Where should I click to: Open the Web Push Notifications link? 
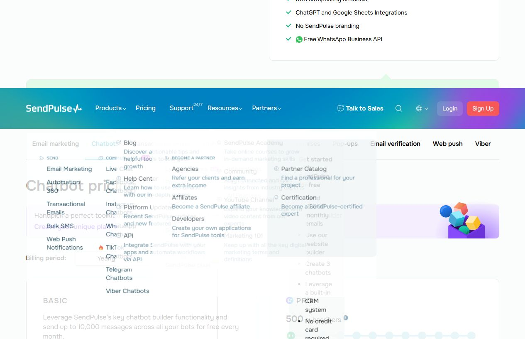(x=65, y=243)
